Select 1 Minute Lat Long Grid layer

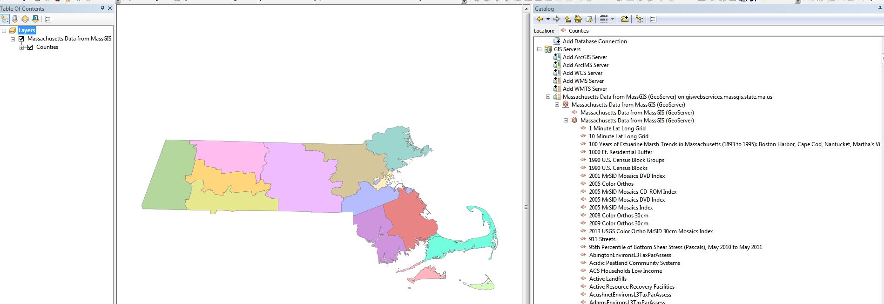click(617, 128)
